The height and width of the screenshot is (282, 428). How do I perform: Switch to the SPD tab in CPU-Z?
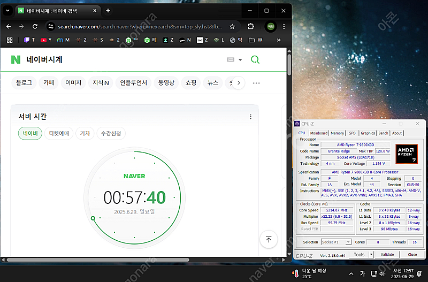tap(353, 133)
